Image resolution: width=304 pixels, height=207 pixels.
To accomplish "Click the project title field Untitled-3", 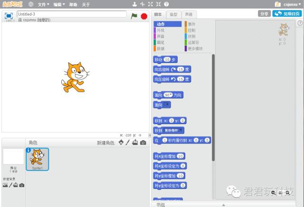I will click(x=72, y=14).
